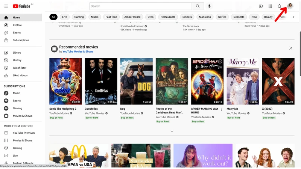
Task: Open the Starbucks Cafe Vlog video
Action: pos(141,155)
